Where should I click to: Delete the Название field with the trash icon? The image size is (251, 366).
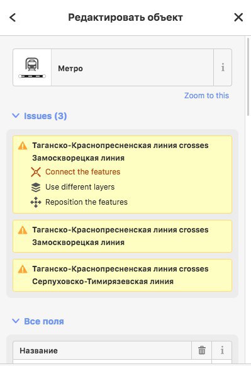pos(202,350)
